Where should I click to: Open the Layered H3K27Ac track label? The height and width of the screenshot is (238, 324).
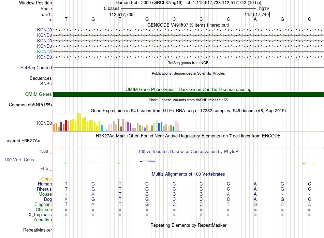[22, 141]
